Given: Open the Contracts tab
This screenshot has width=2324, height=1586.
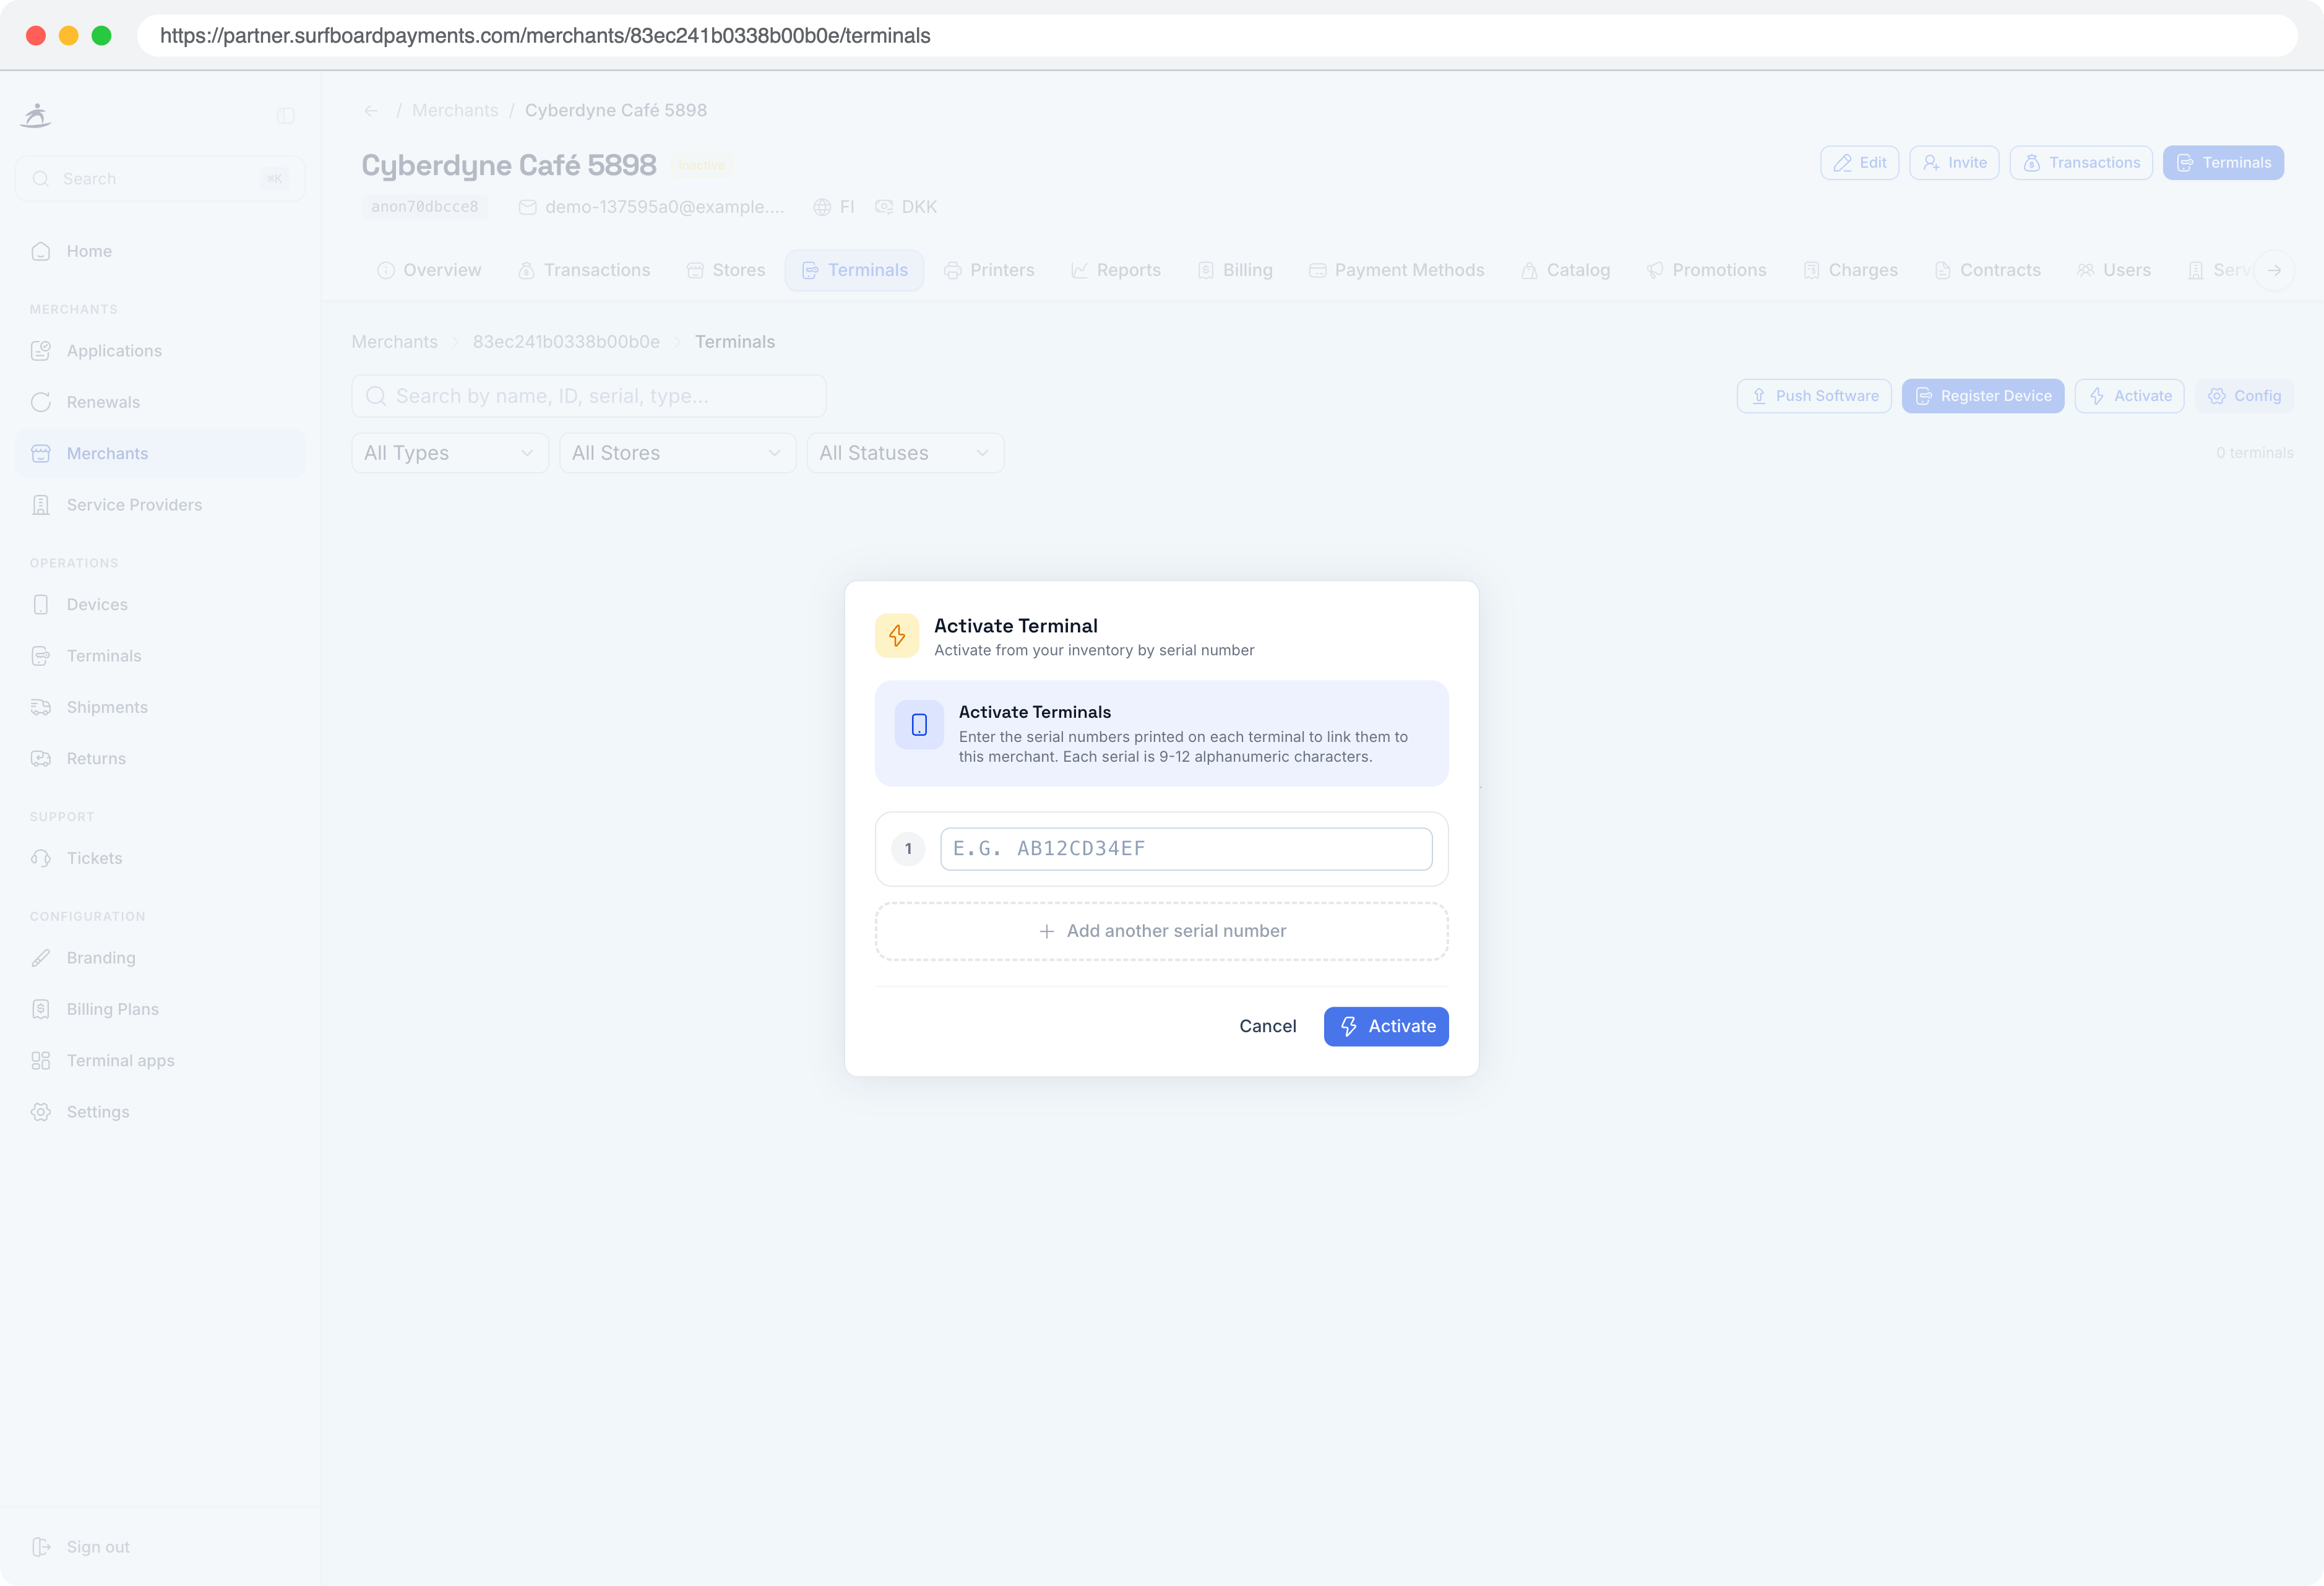Looking at the screenshot, I should [1987, 270].
